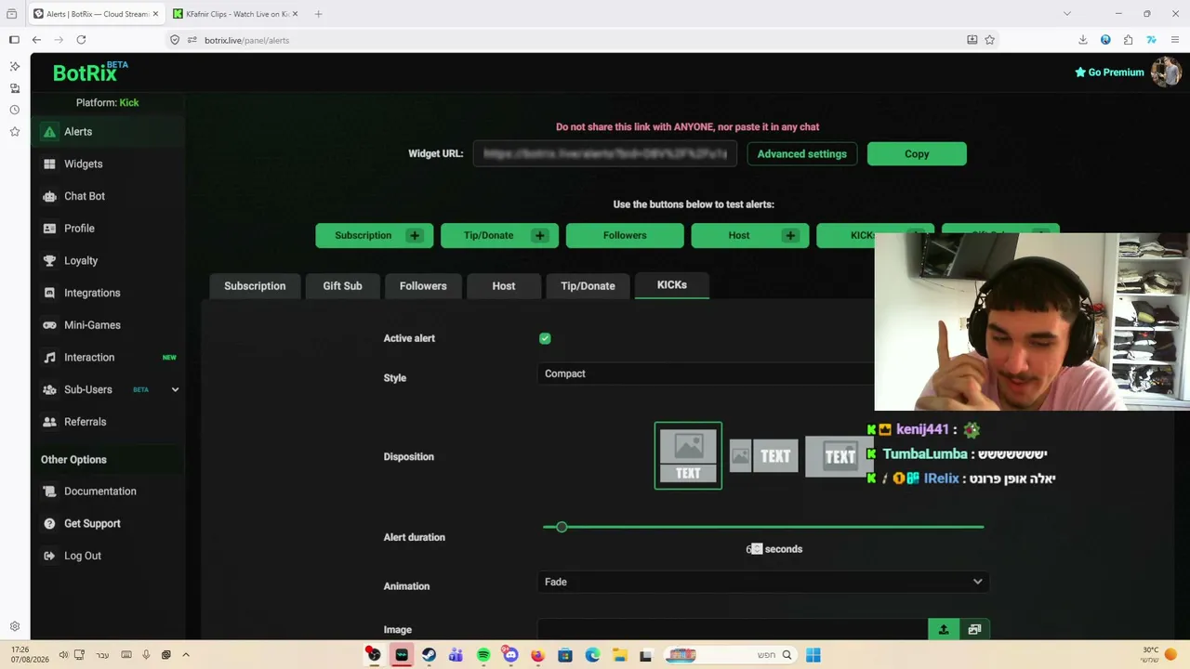The width and height of the screenshot is (1190, 669).
Task: Open a new browser tab
Action: (x=318, y=14)
